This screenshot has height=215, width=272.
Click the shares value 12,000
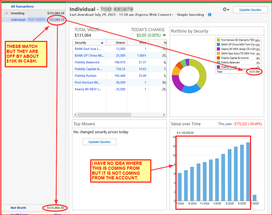121,49
